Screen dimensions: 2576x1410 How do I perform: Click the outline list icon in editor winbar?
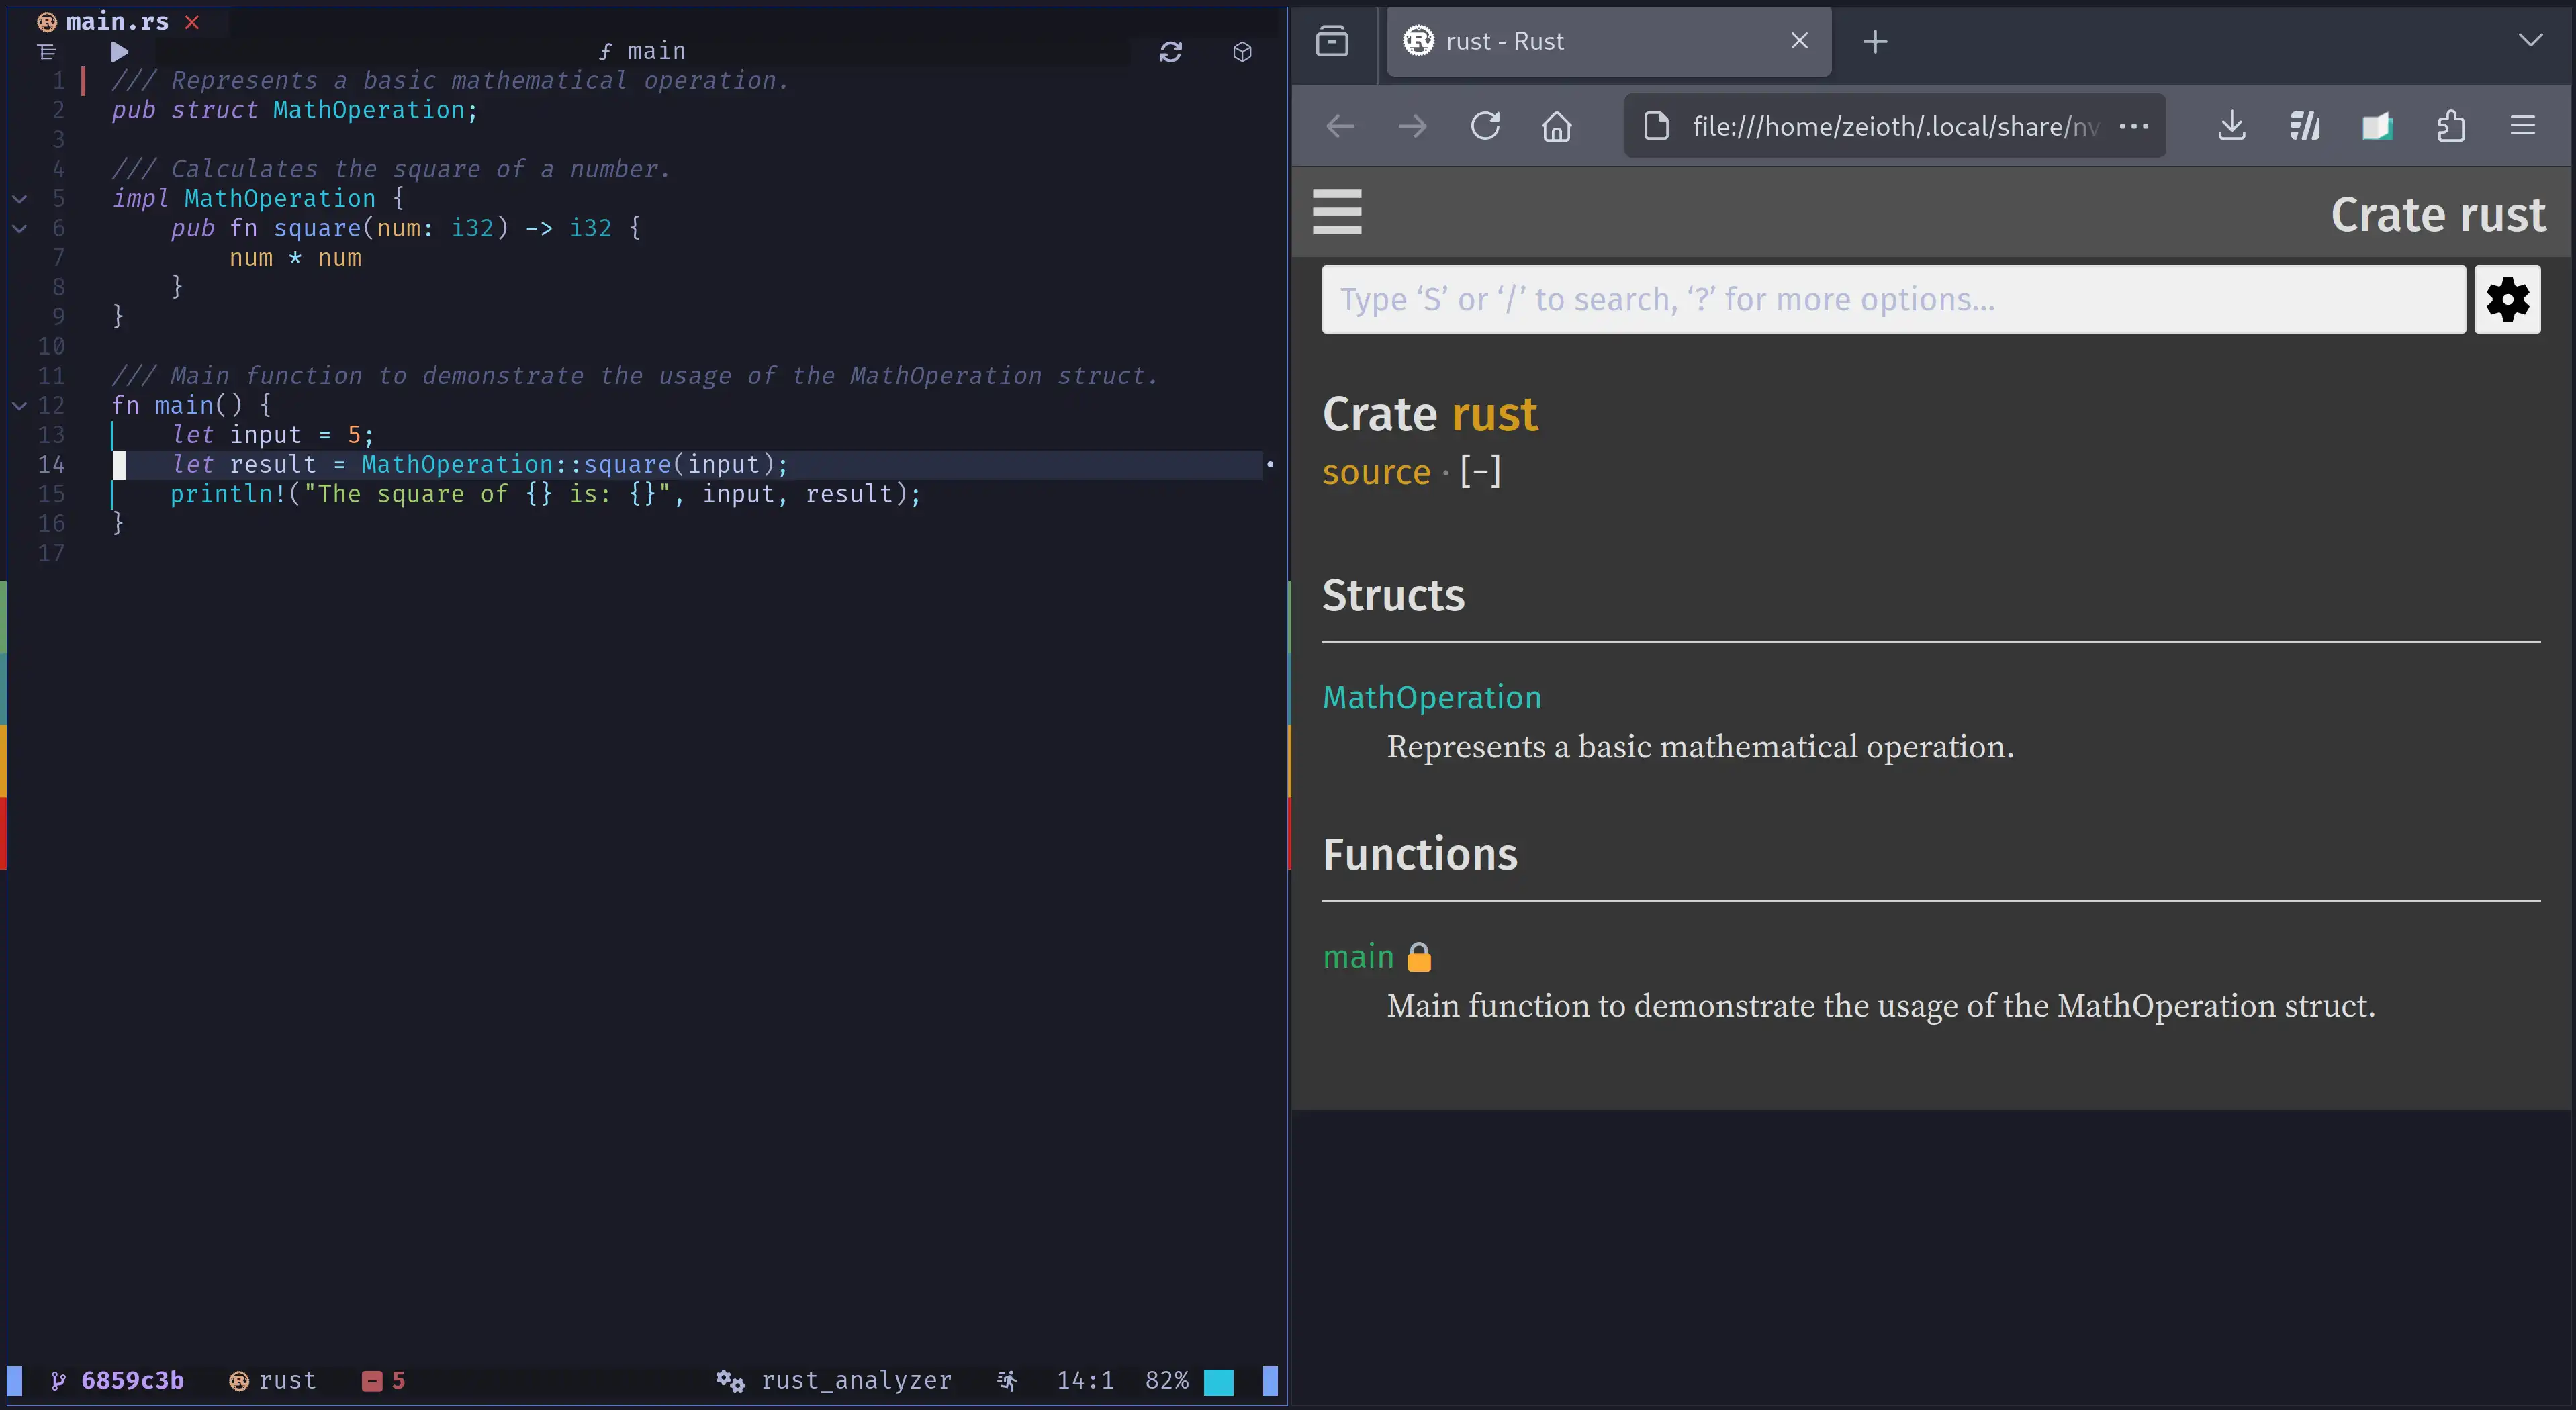point(46,51)
